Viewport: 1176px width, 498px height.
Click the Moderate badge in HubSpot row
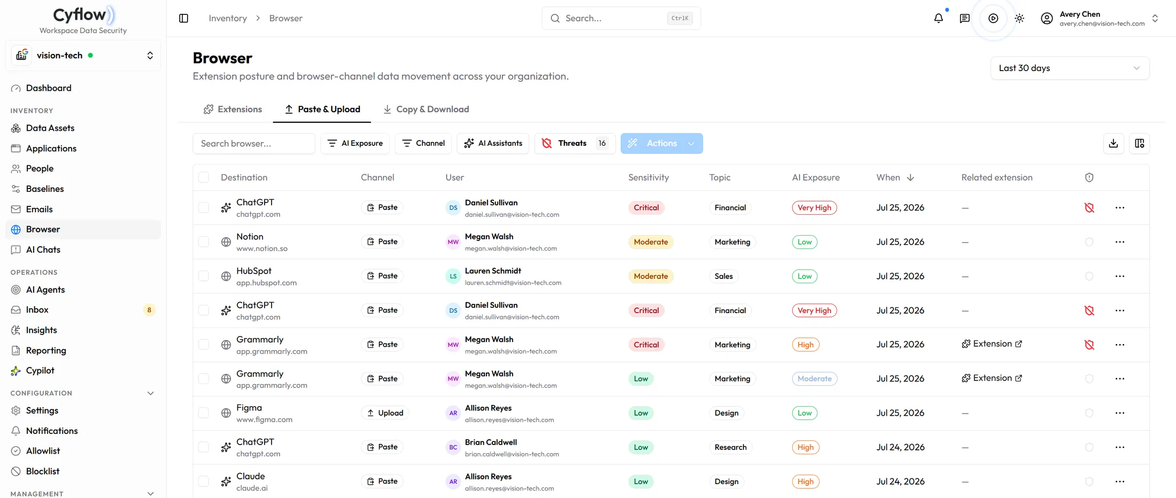point(651,276)
